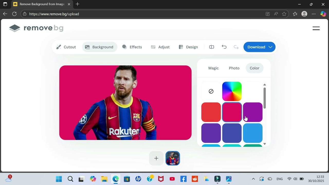Viewport: 329px width, 185px height.
Task: Click the redo arrow icon
Action: coord(236,47)
